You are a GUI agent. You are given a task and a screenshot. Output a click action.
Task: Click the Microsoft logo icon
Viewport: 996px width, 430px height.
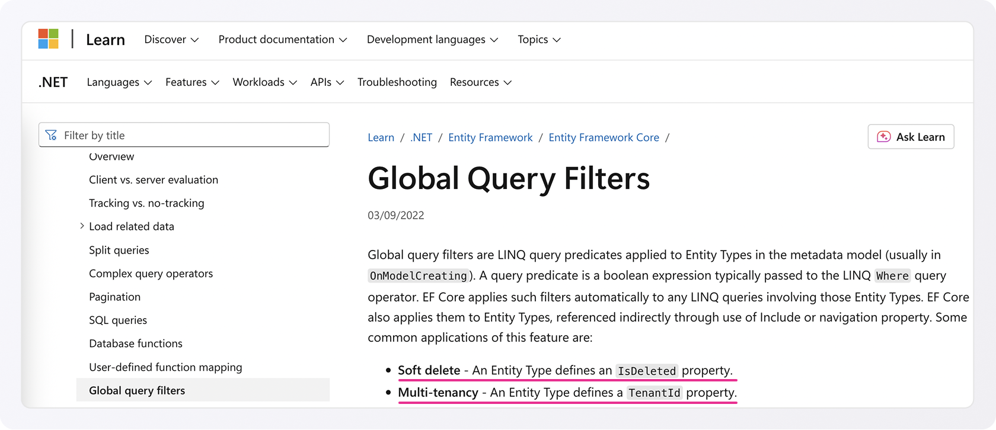click(48, 39)
